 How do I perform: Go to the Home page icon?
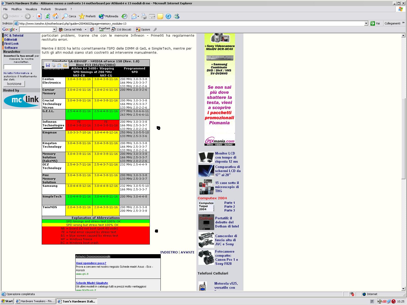[55, 16]
